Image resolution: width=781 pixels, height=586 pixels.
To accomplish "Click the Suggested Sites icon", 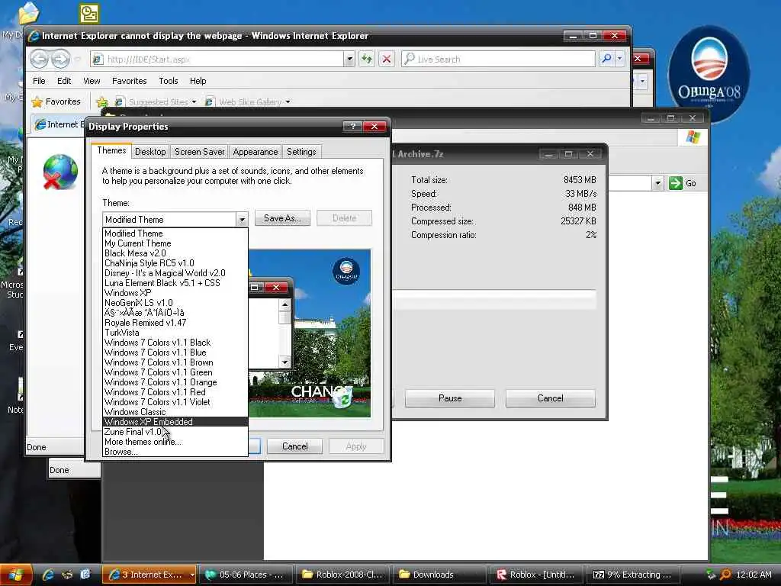I will click(x=119, y=101).
